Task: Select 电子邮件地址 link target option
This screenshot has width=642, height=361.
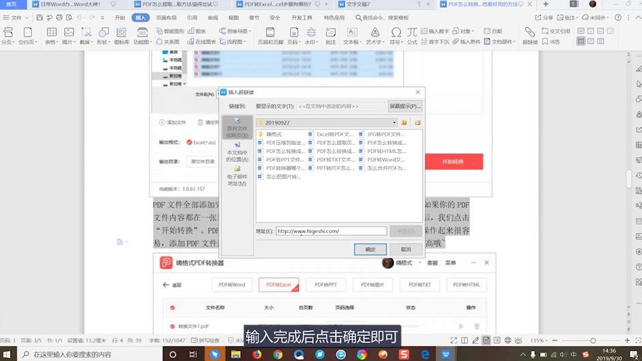Action: click(x=237, y=176)
